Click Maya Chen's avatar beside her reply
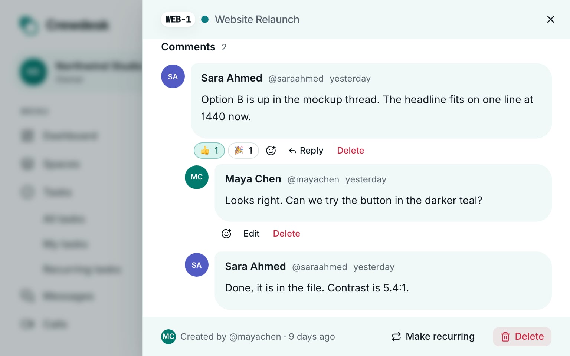This screenshot has height=356, width=570. (197, 177)
